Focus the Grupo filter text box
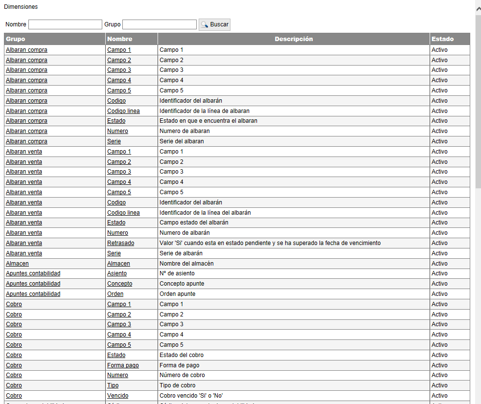481x404 pixels. (159, 24)
